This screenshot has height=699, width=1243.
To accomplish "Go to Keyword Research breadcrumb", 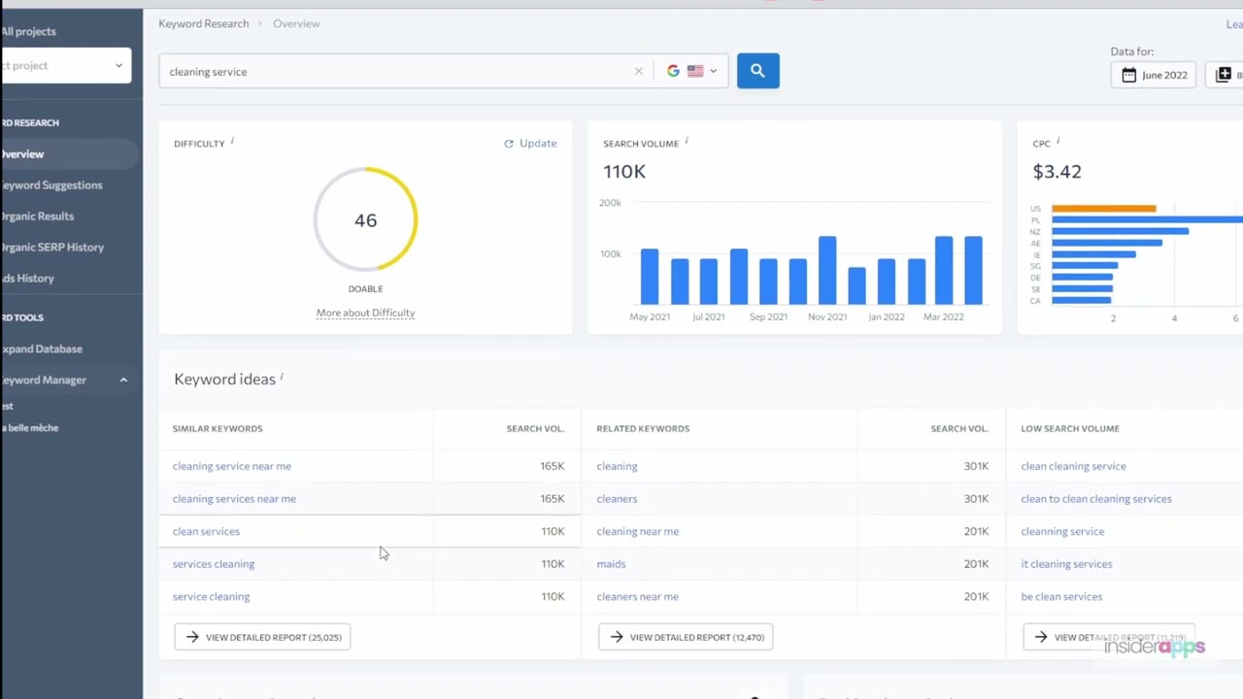I will [204, 23].
